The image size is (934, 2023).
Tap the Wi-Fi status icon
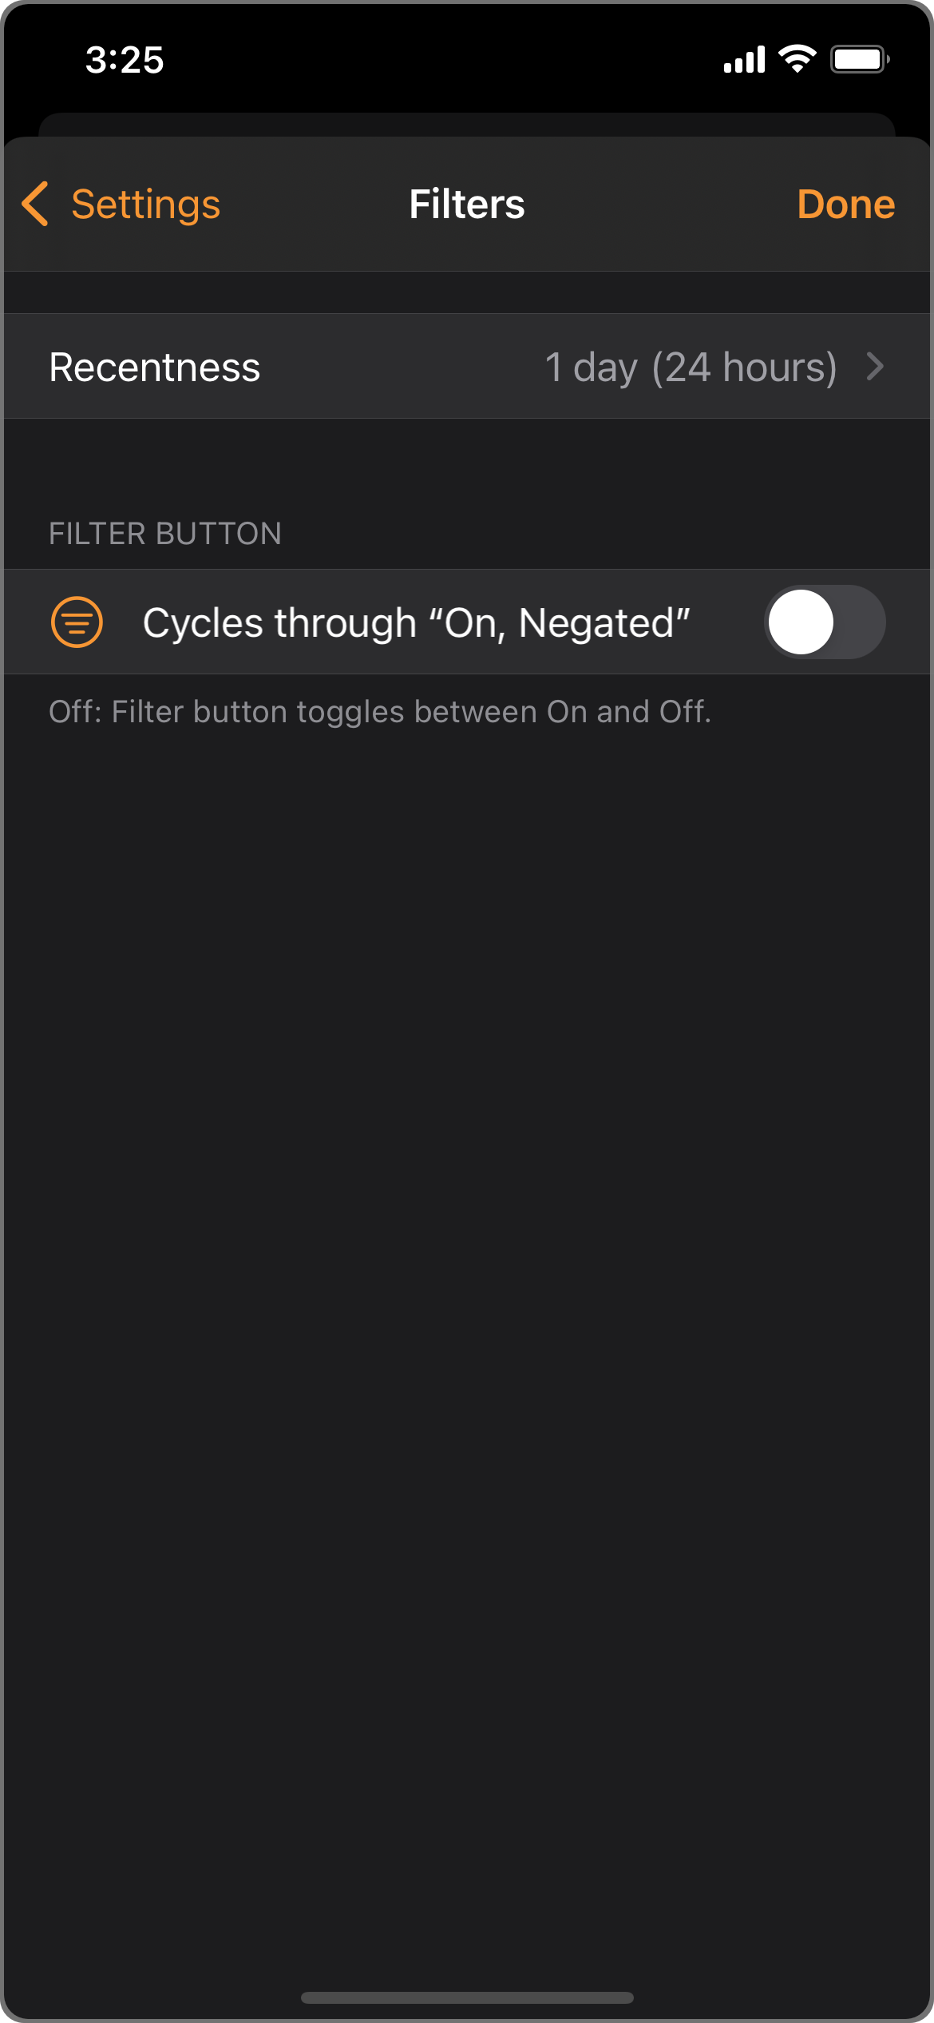click(x=797, y=59)
